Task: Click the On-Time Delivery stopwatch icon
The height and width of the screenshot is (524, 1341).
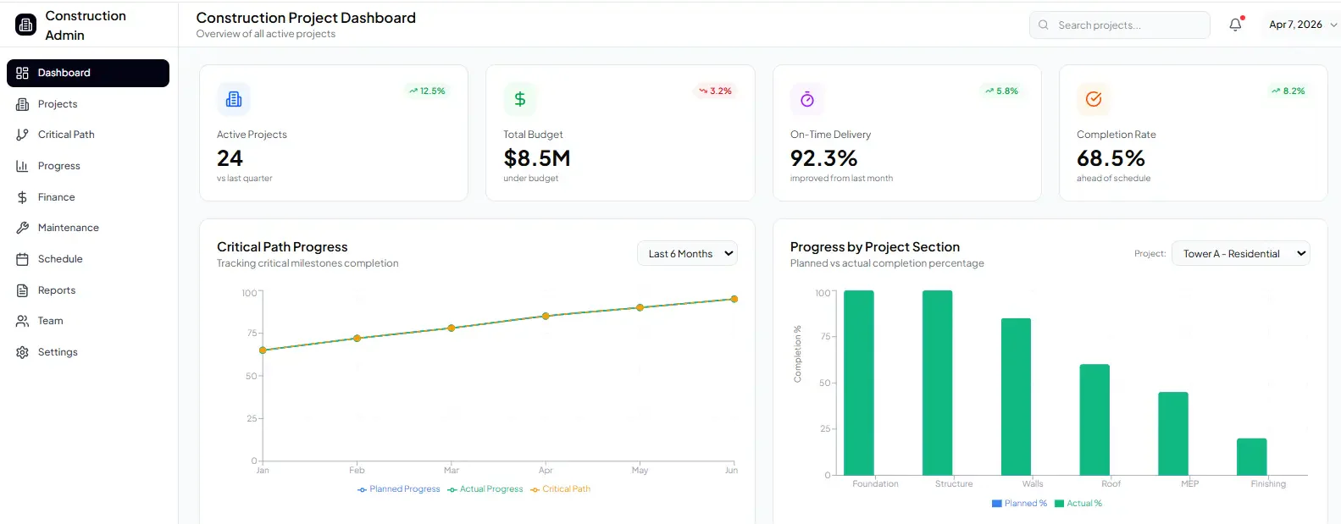Action: tap(807, 99)
